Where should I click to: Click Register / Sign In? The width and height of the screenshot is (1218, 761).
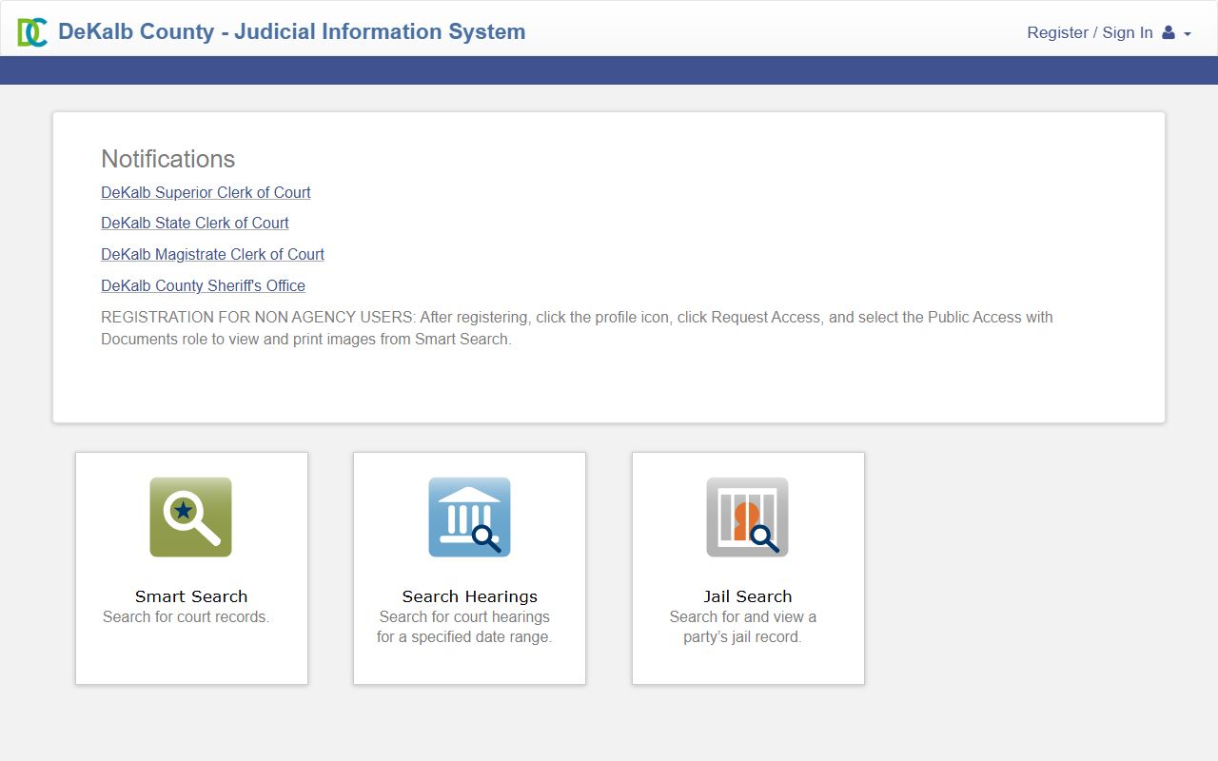[1090, 32]
